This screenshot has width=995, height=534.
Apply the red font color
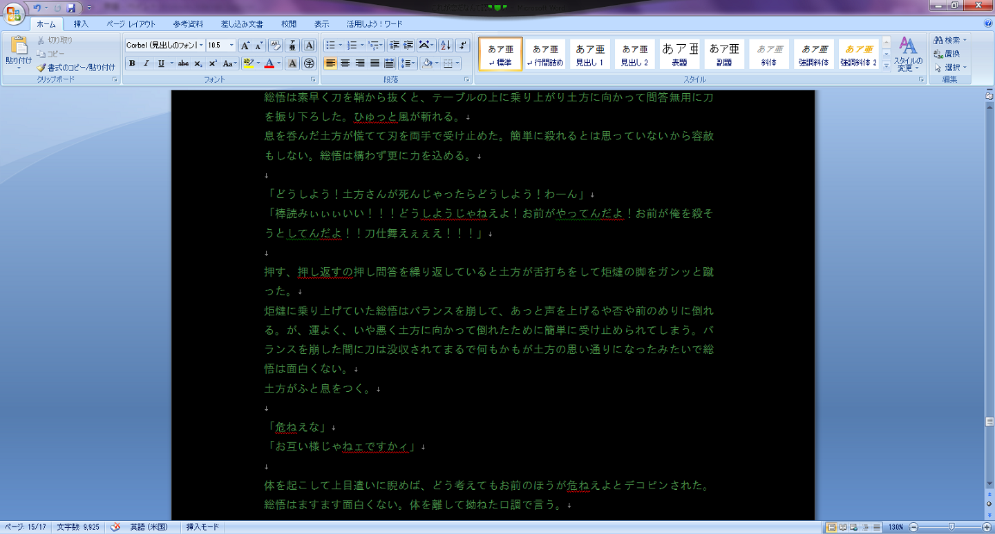pyautogui.click(x=270, y=63)
